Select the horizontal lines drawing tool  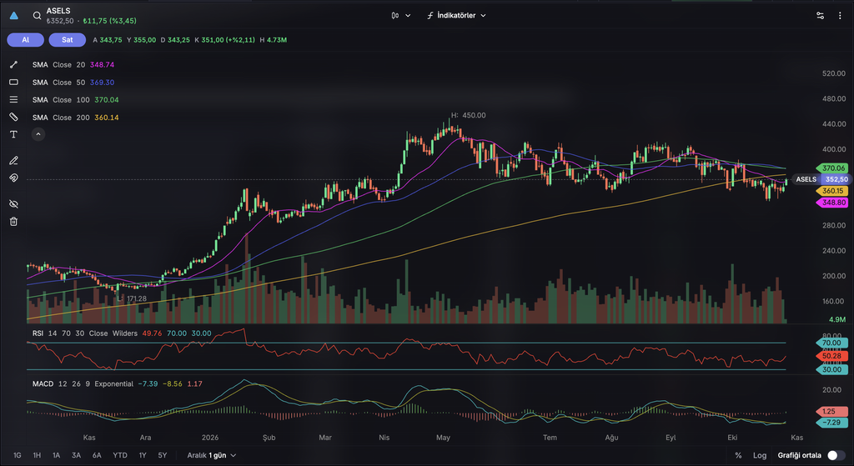pyautogui.click(x=13, y=100)
